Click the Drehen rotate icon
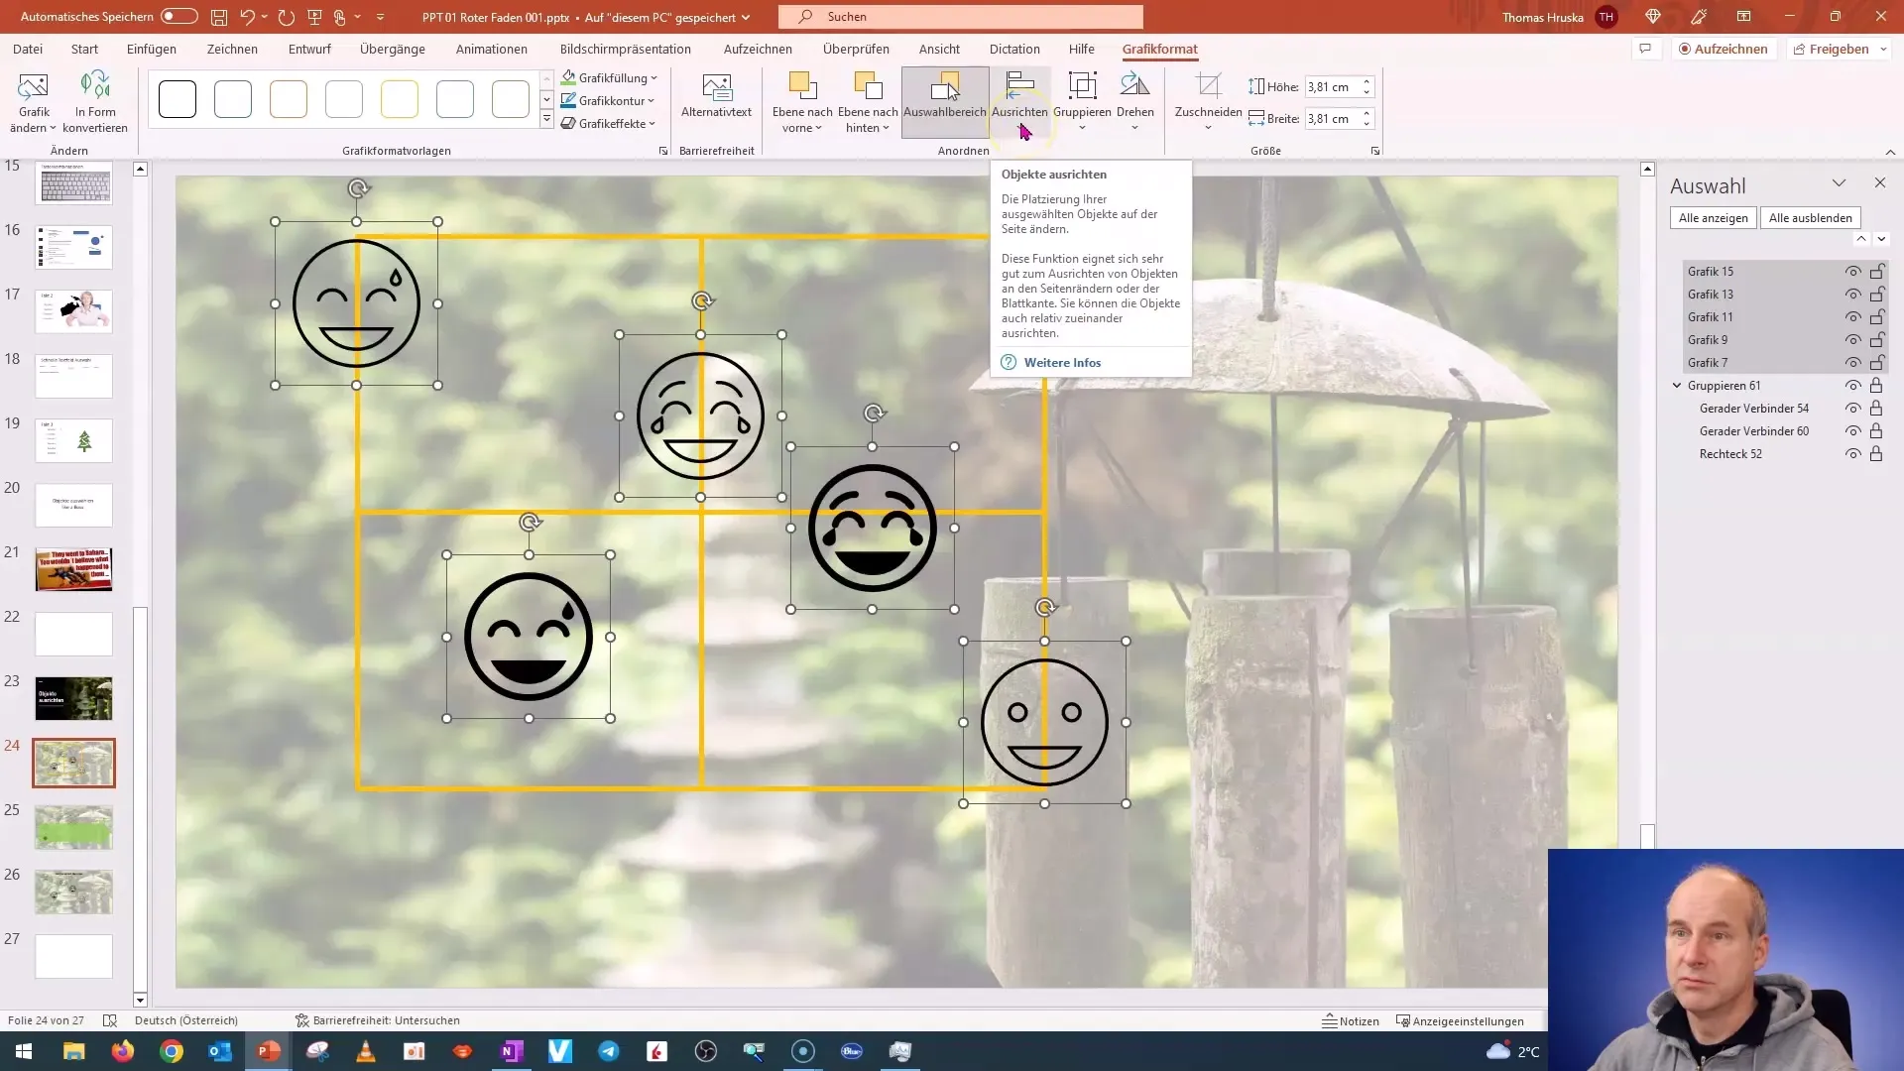This screenshot has width=1904, height=1071. 1134,87
